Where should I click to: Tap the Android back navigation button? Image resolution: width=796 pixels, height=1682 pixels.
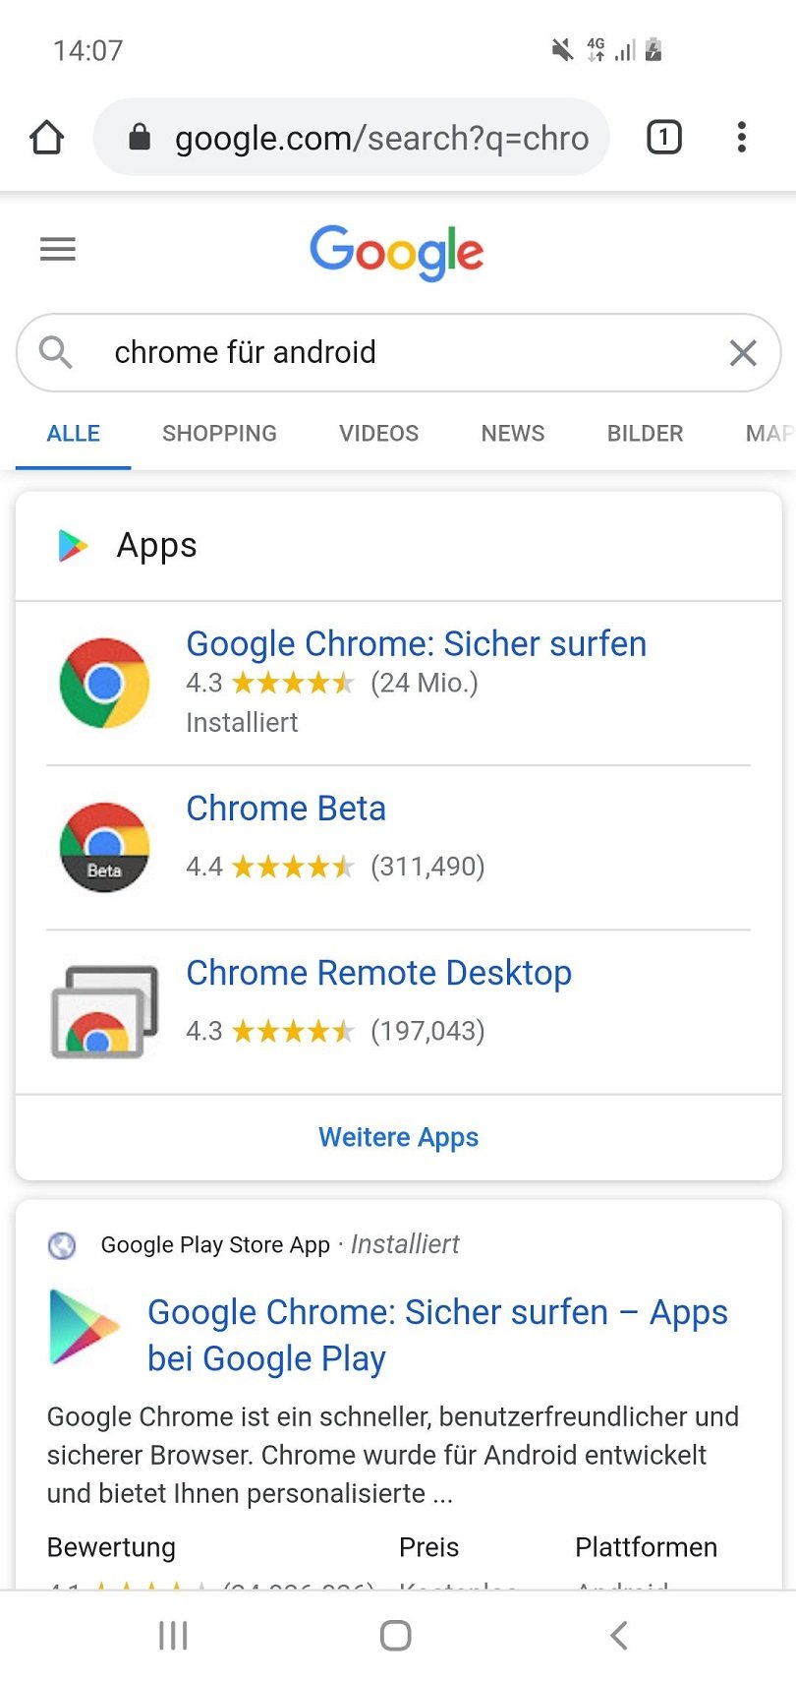coord(618,1636)
